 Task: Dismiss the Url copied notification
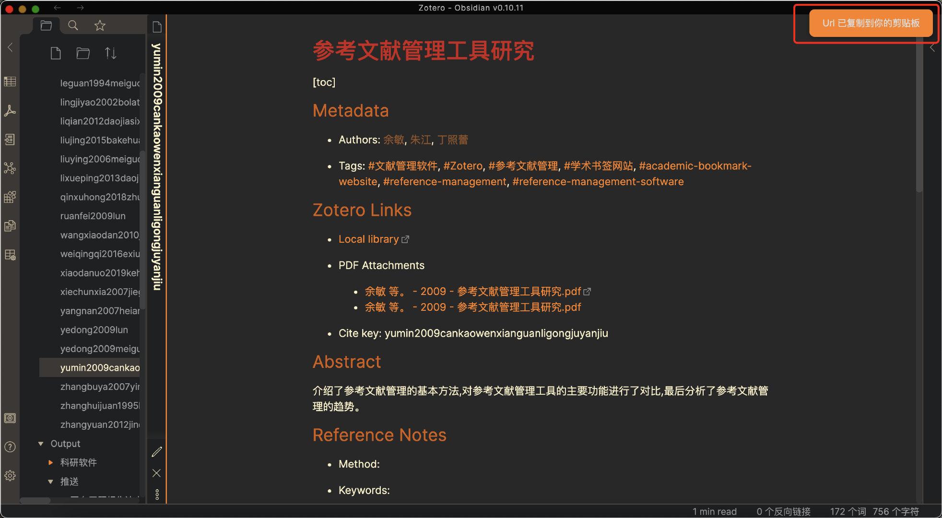click(871, 23)
